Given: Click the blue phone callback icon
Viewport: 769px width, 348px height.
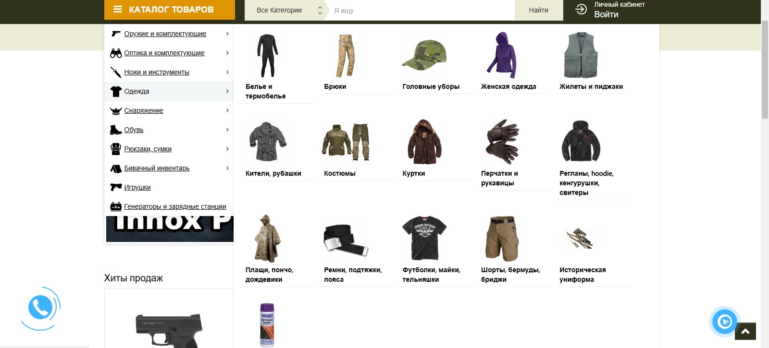Looking at the screenshot, I should point(40,308).
